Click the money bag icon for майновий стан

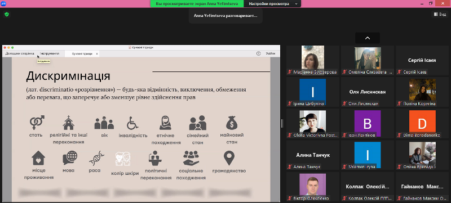tap(232, 123)
